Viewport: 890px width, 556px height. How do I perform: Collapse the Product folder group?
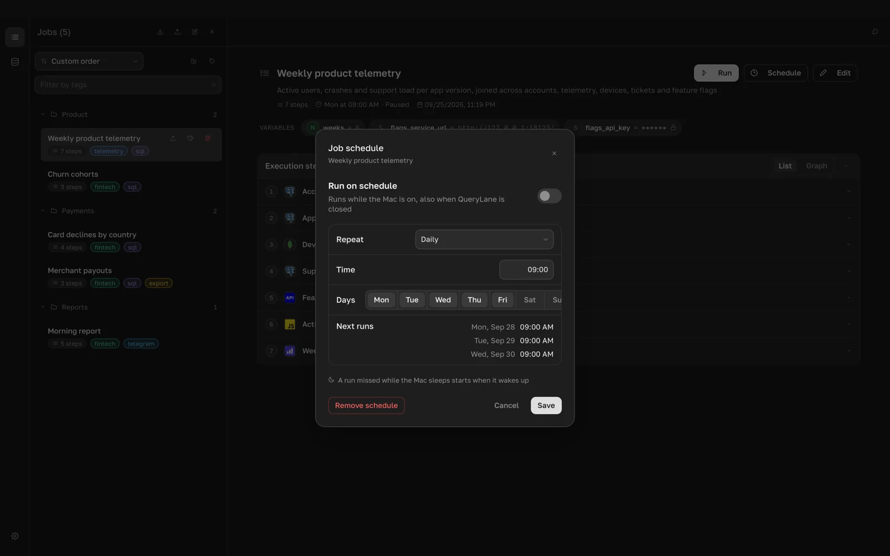click(x=43, y=115)
